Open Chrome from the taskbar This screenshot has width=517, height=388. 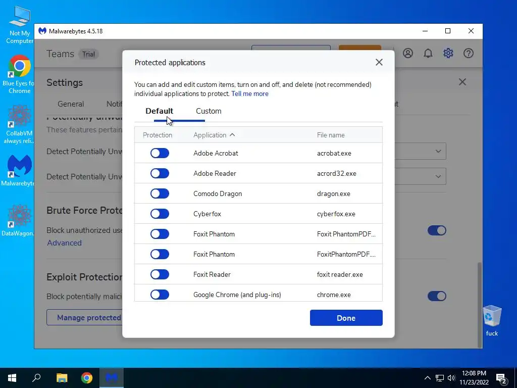click(87, 378)
